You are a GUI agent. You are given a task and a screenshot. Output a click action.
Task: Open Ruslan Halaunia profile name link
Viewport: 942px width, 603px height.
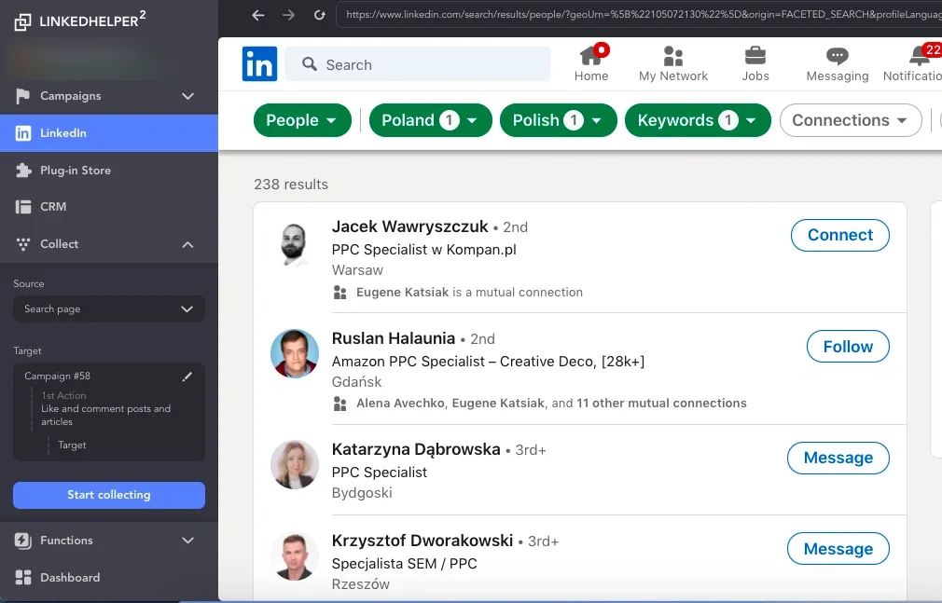pos(394,338)
